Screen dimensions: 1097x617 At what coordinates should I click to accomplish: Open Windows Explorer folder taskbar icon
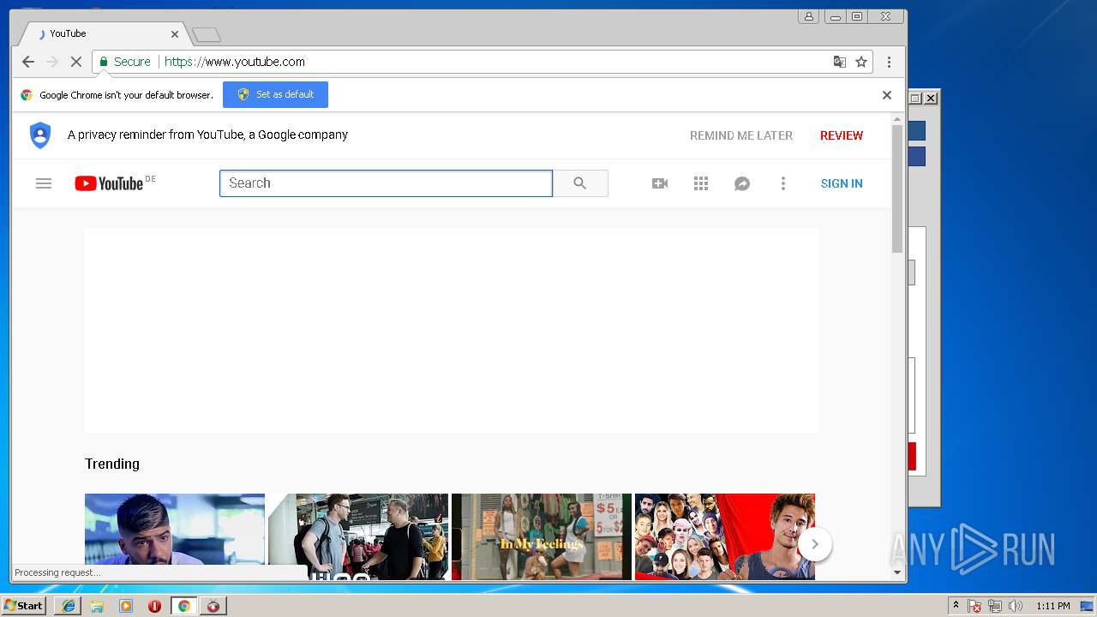coord(97,606)
